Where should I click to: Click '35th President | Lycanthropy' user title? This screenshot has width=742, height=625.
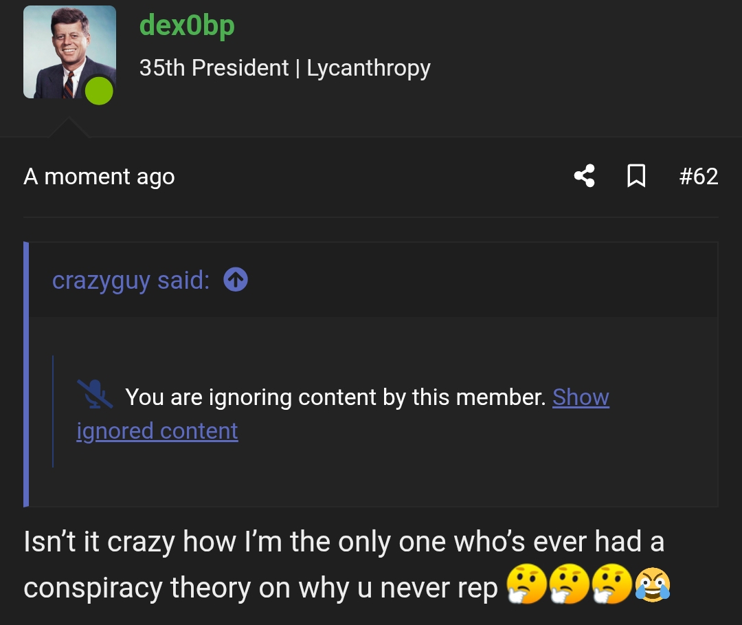(285, 67)
